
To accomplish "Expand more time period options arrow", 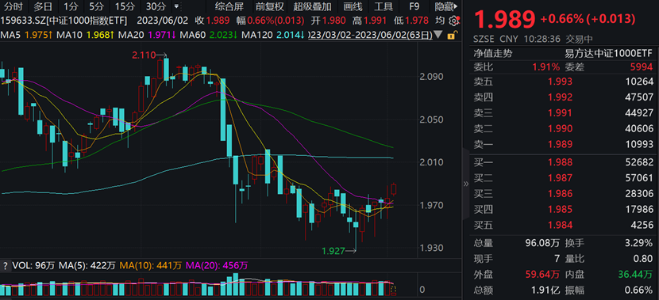I will click(x=176, y=6).
